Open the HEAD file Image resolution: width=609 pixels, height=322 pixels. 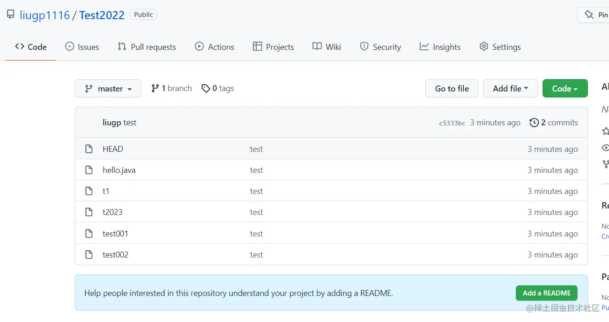[x=113, y=149]
